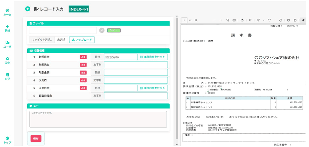309x147 pixels.
Task: Focus the 取引先名 text field
Action: [136, 65]
